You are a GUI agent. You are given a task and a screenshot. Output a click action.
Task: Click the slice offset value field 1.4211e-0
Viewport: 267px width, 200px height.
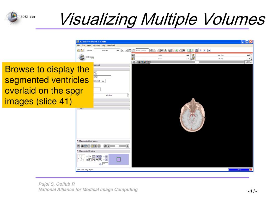[248, 62]
